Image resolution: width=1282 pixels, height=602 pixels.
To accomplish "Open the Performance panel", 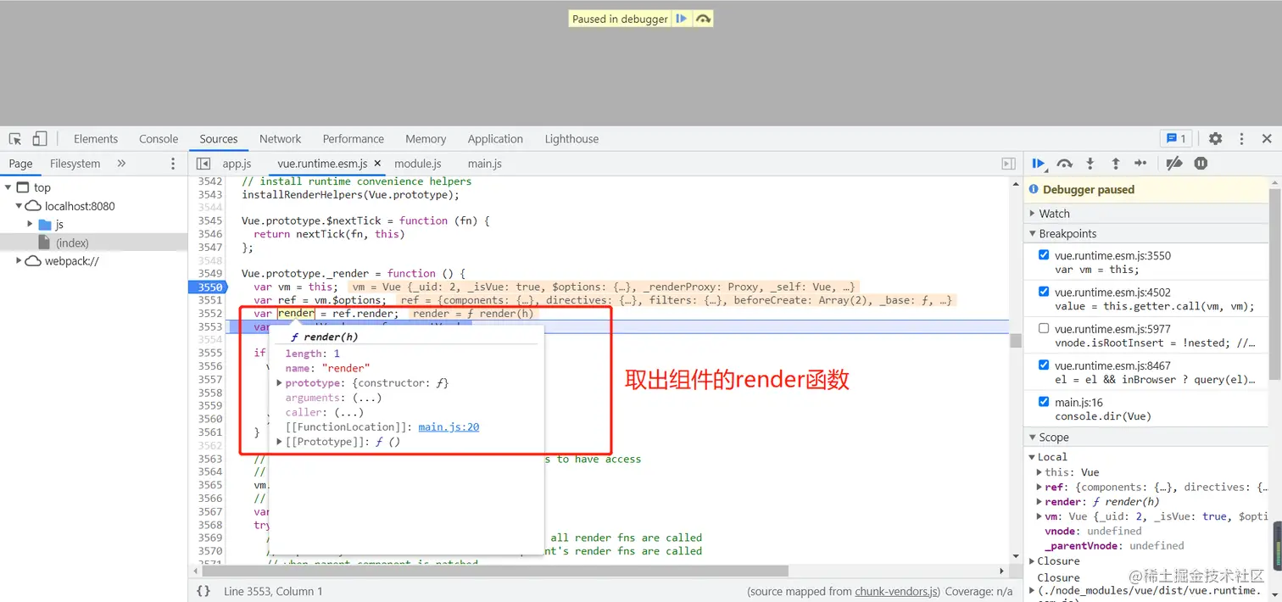I will pyautogui.click(x=354, y=139).
